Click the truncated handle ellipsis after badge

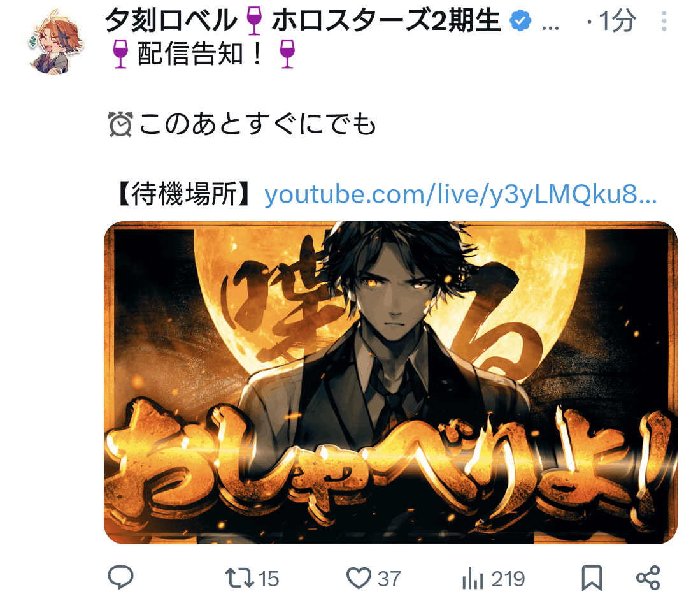(551, 27)
